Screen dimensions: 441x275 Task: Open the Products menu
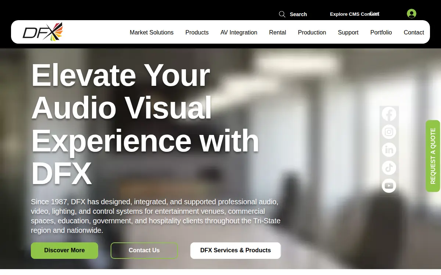coord(197,32)
